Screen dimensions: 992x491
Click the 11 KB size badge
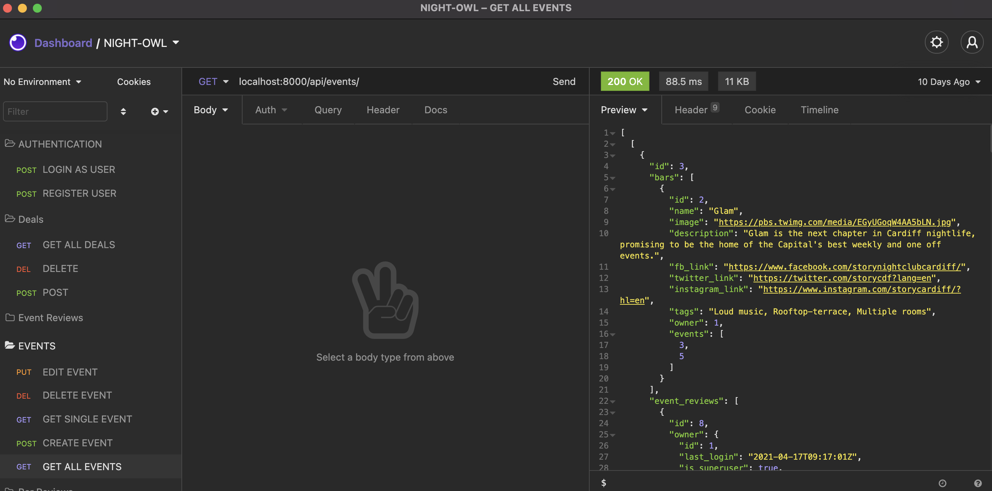point(737,81)
